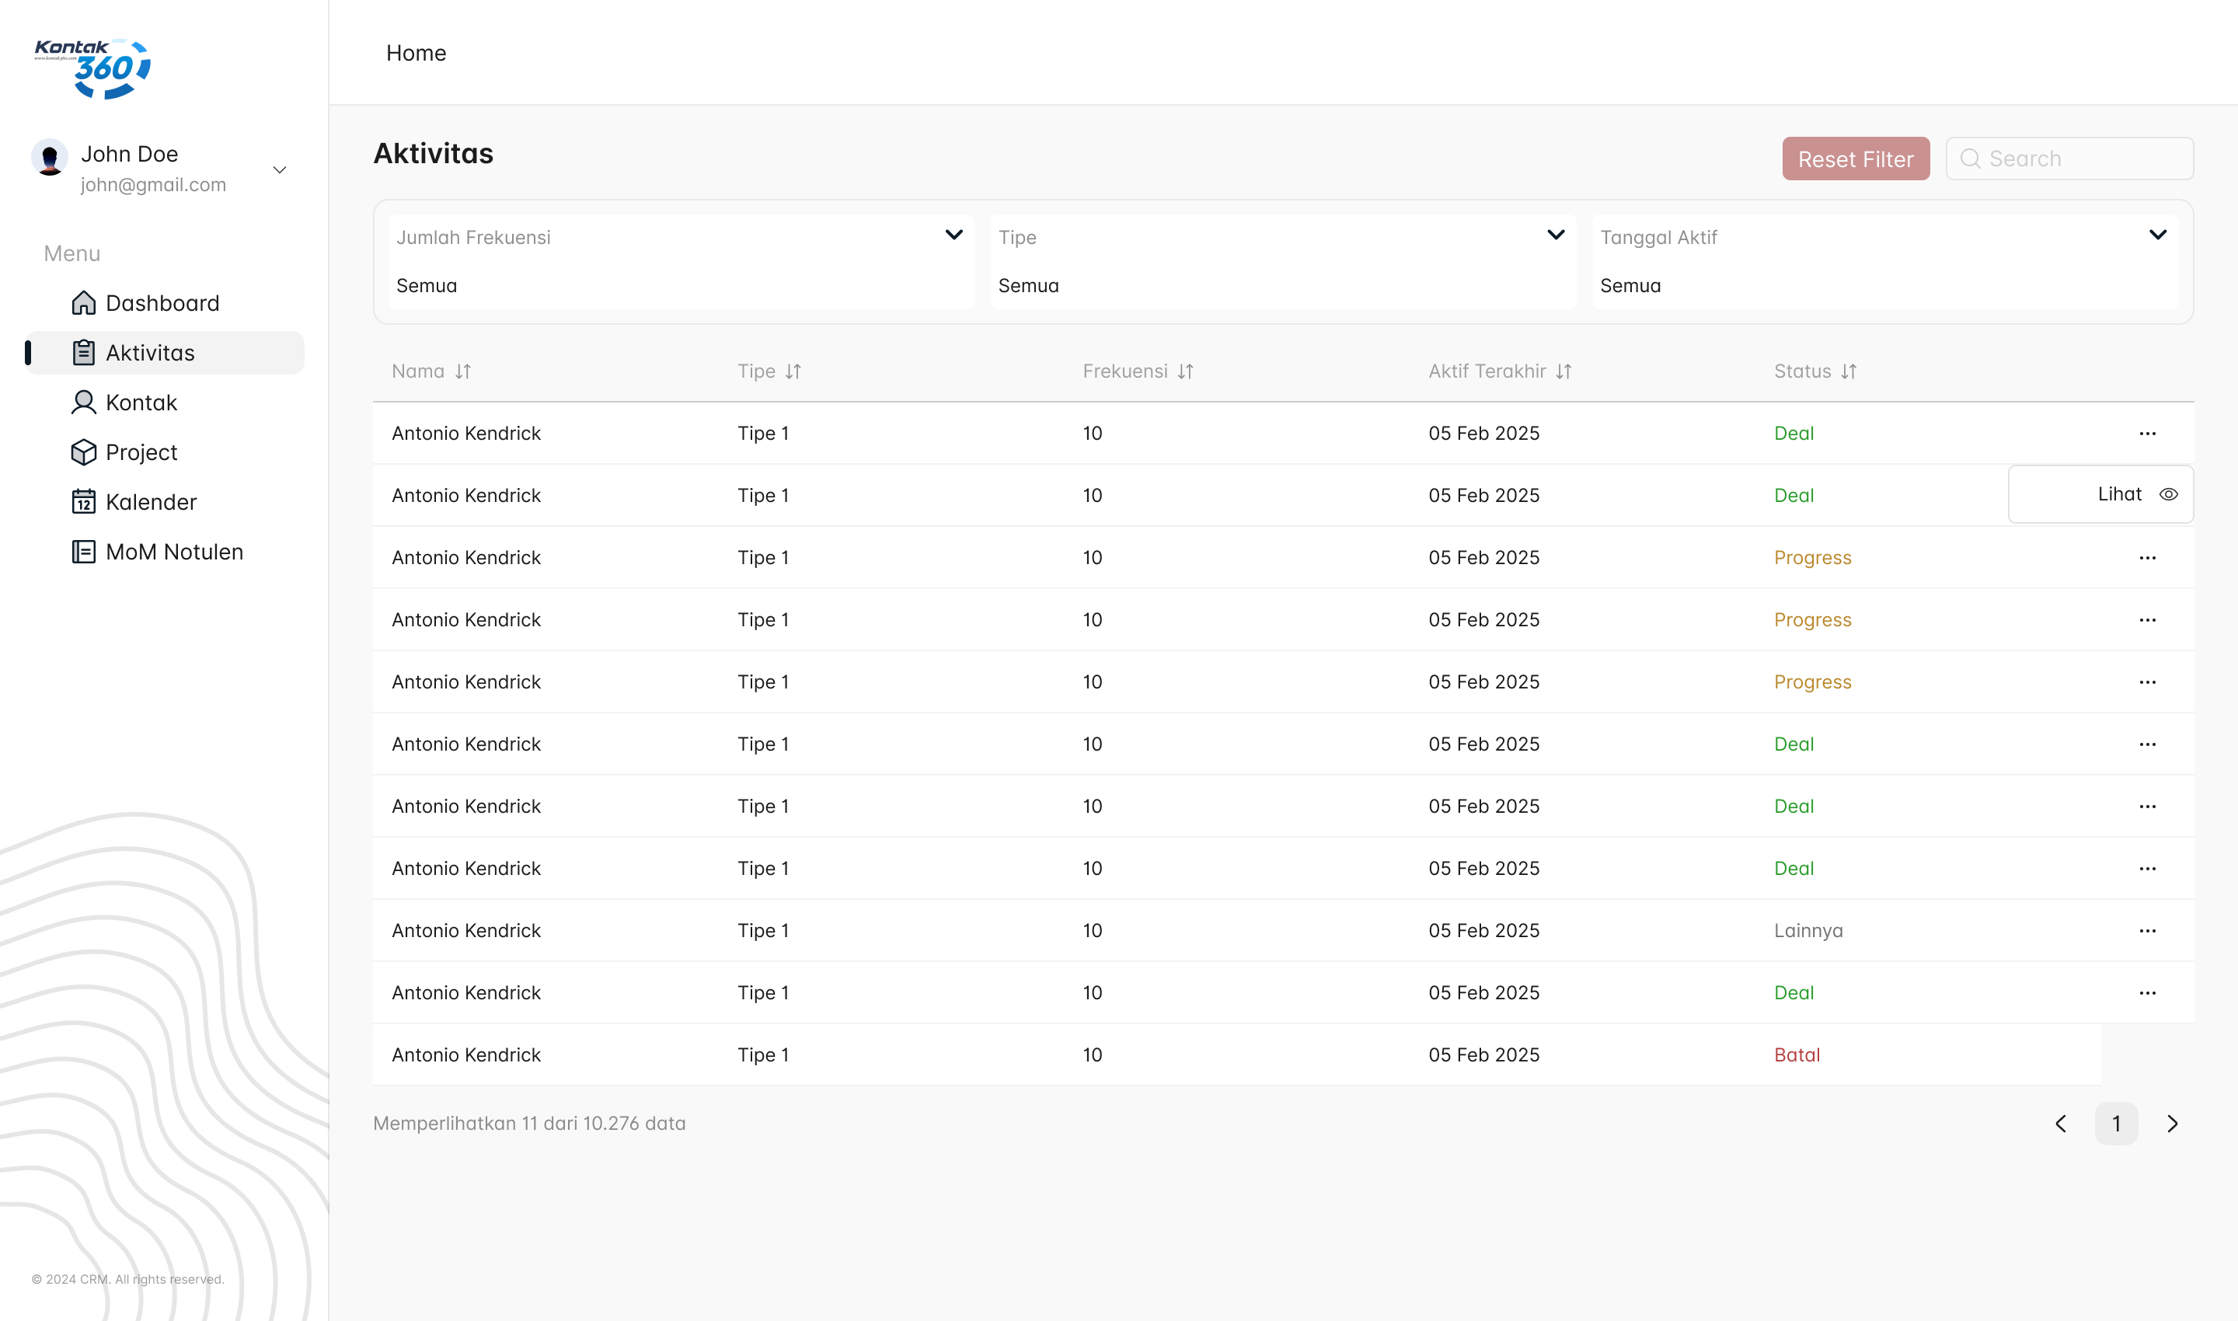This screenshot has height=1321, width=2238.
Task: Sort by the Aktif Terakhir column arrows
Action: point(1564,371)
